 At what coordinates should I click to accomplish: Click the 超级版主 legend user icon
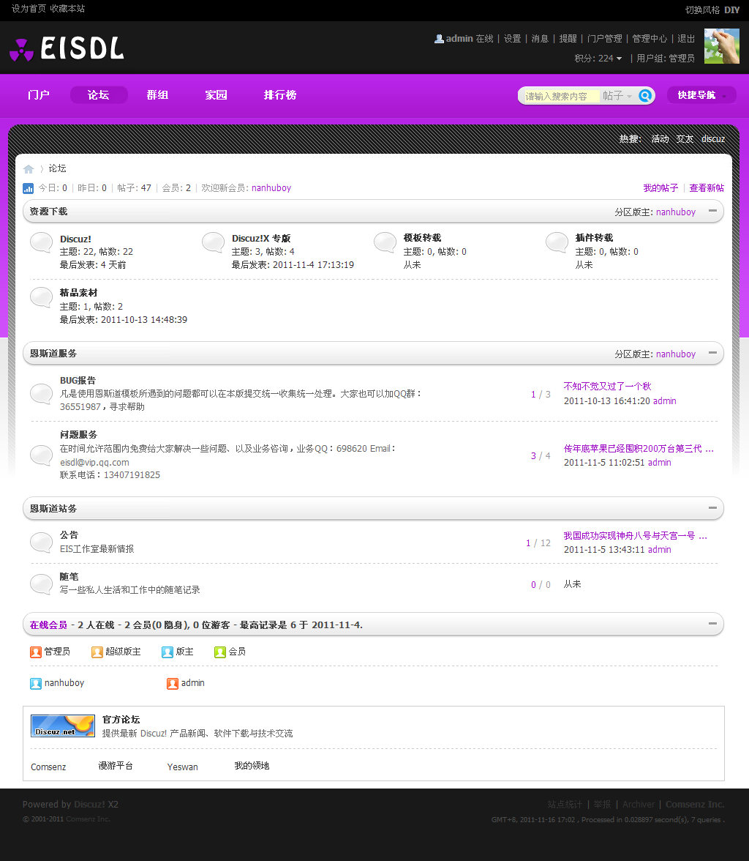(97, 652)
